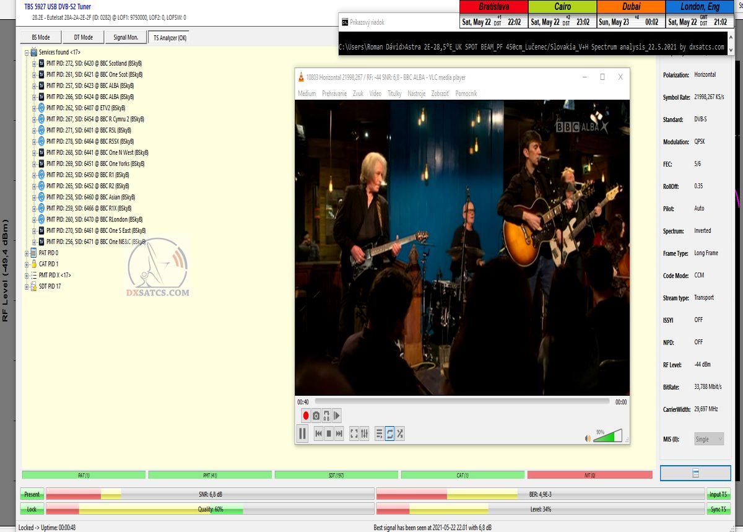
Task: Click the Input TS button
Action: (718, 494)
